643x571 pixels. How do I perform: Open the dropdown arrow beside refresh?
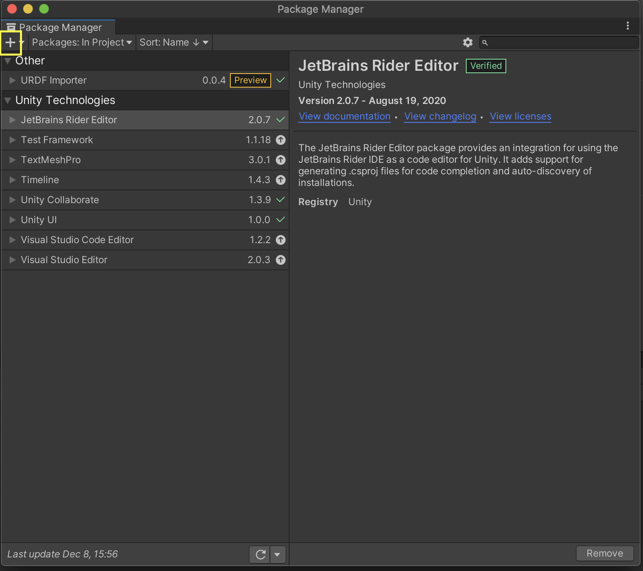(x=278, y=555)
